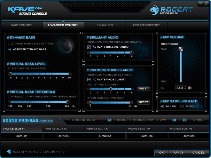Toggle Activate Voice Clarity checkbox
The height and width of the screenshot is (158, 211).
89,80
